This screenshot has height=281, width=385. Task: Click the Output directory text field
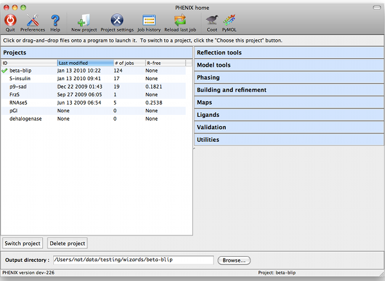tap(133, 260)
